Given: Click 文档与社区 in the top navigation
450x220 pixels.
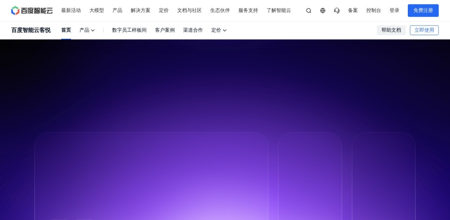Looking at the screenshot, I should tap(189, 11).
